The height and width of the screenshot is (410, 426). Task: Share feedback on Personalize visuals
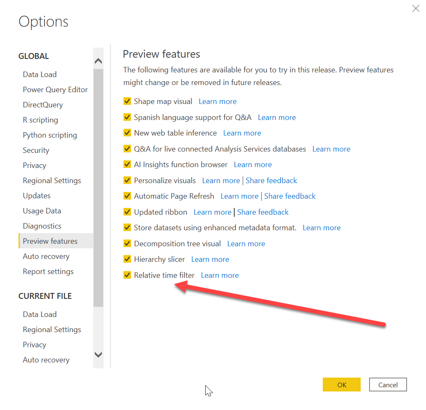(271, 181)
